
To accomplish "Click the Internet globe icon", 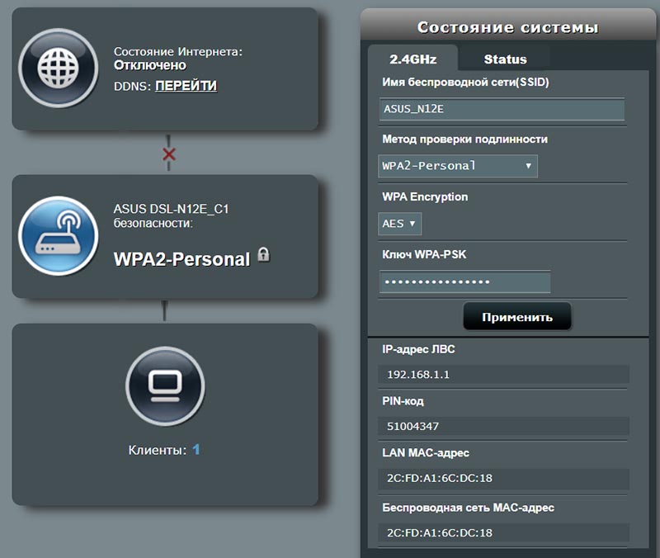I will 59,68.
